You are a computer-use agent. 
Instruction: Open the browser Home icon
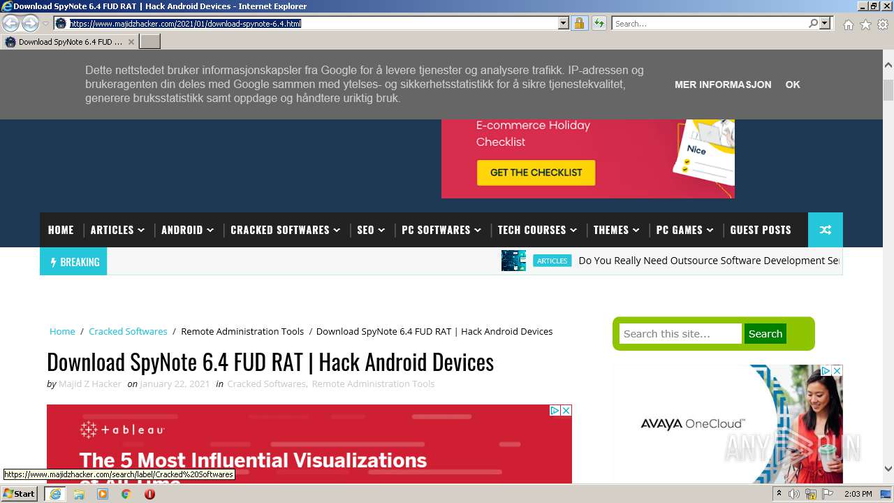[848, 24]
